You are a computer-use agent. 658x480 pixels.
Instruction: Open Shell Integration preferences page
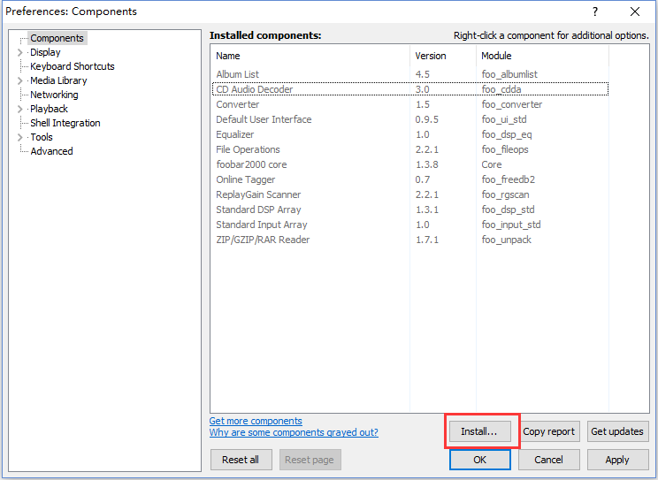[x=65, y=123]
